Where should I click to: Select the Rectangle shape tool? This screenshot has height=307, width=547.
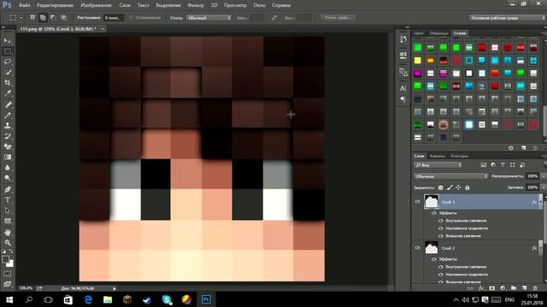click(x=8, y=221)
